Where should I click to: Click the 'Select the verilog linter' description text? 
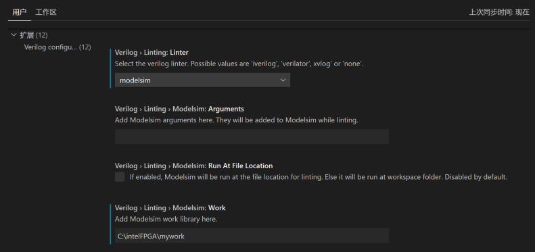tap(239, 64)
